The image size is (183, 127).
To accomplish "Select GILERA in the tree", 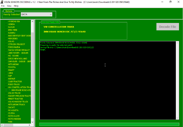I will [11, 113].
